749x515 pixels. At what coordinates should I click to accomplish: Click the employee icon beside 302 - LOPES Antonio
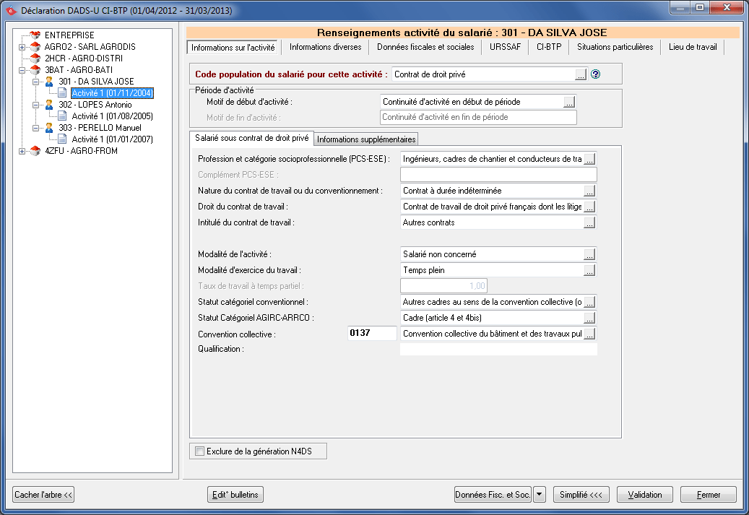(49, 105)
